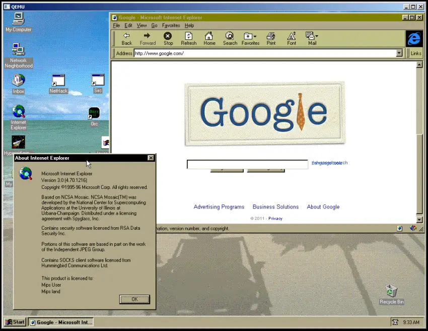428x331 pixels.
Task: Click the Internet Explorer 'e' logo throbber
Action: (x=414, y=38)
